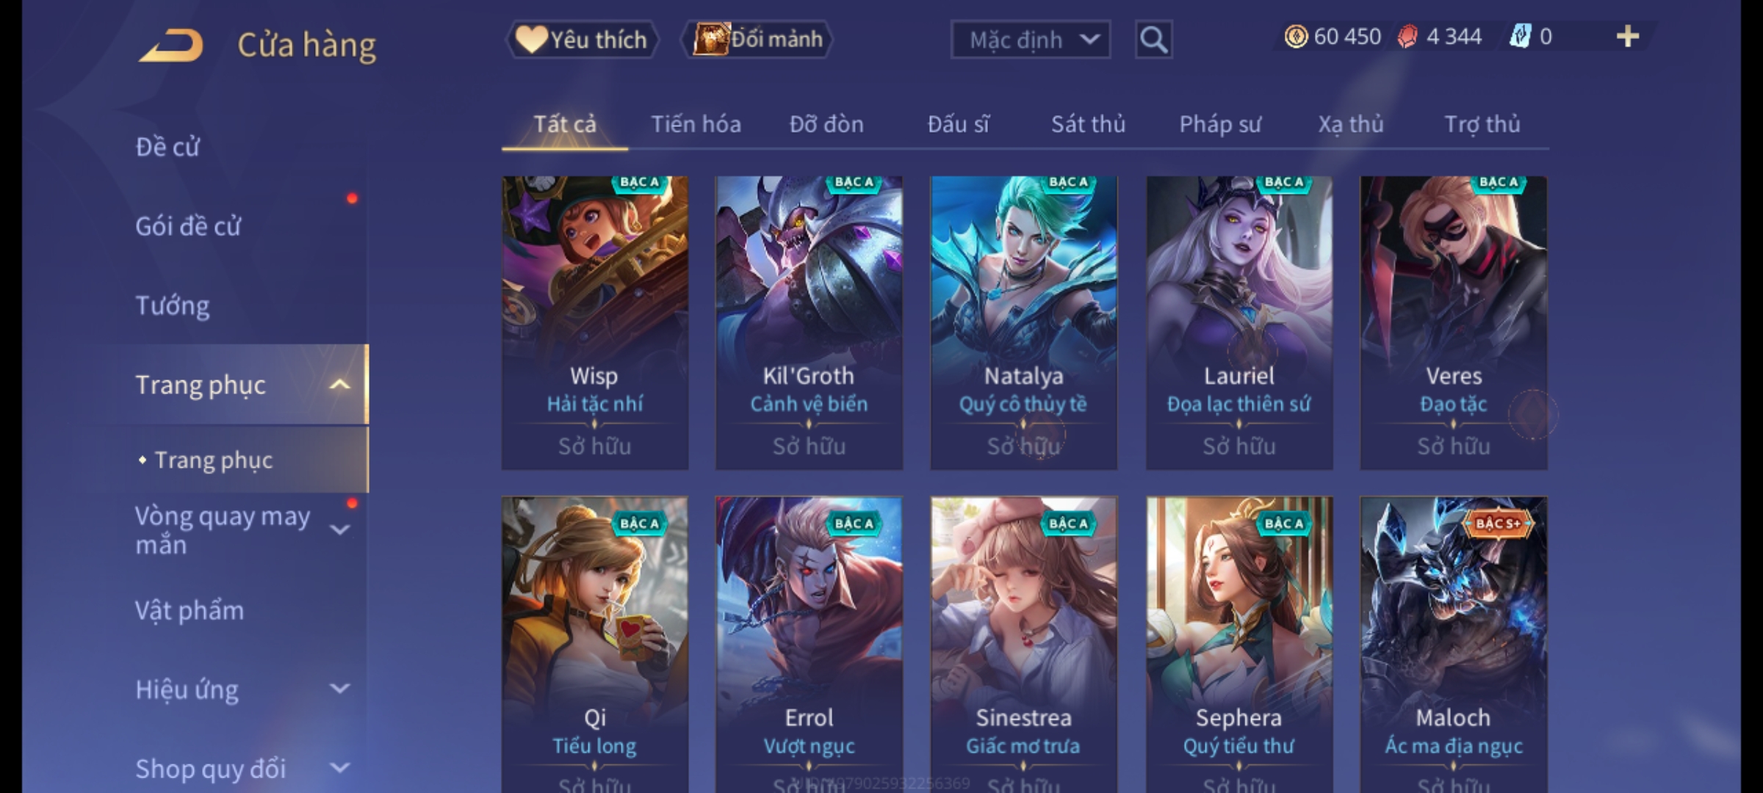Image resolution: width=1763 pixels, height=793 pixels.
Task: Select Maloch Ác ma địa ngục skin
Action: 1453,643
